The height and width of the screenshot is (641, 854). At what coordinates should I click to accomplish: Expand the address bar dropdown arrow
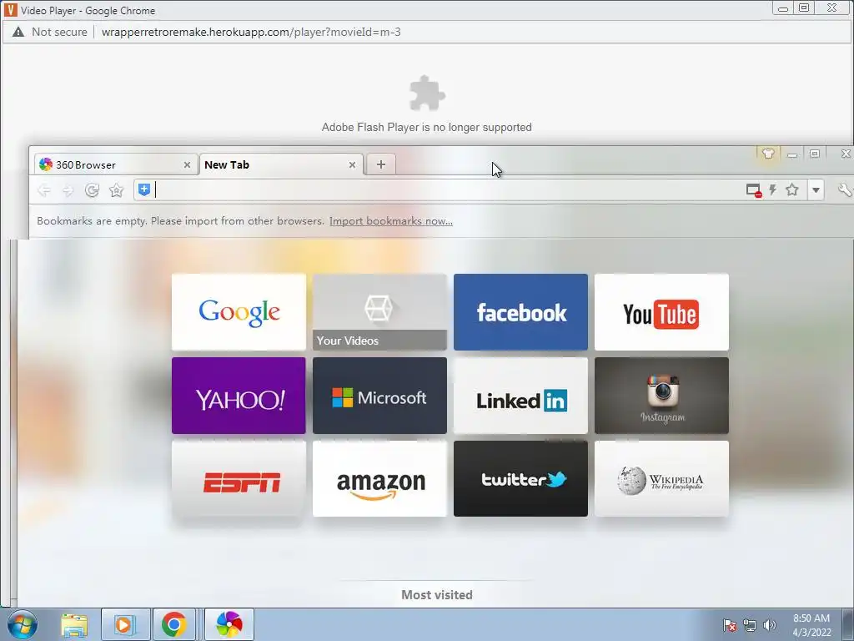pos(816,190)
